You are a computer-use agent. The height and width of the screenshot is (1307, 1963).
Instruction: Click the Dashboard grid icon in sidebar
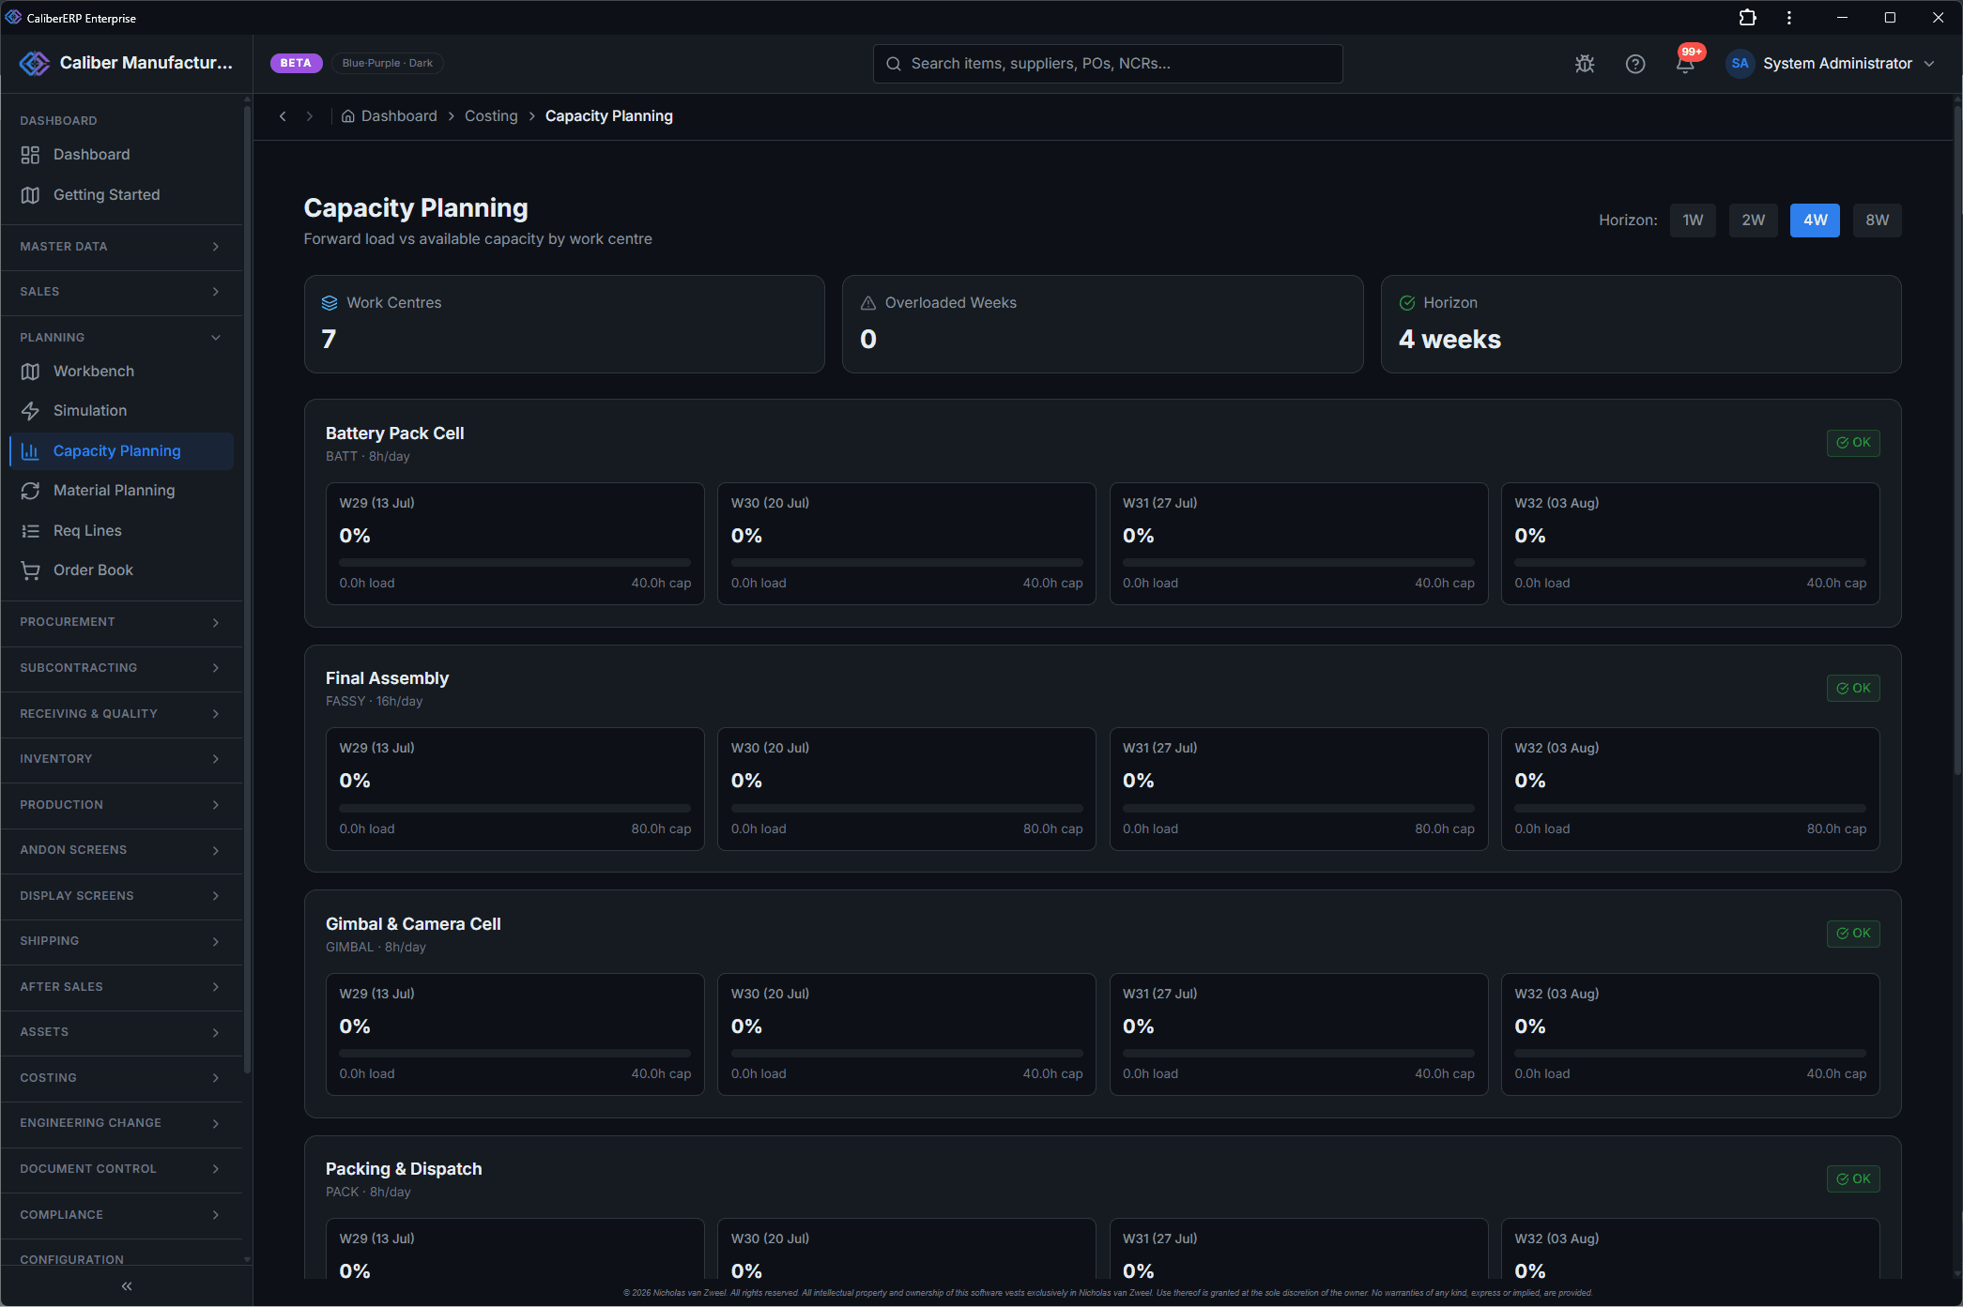30,155
